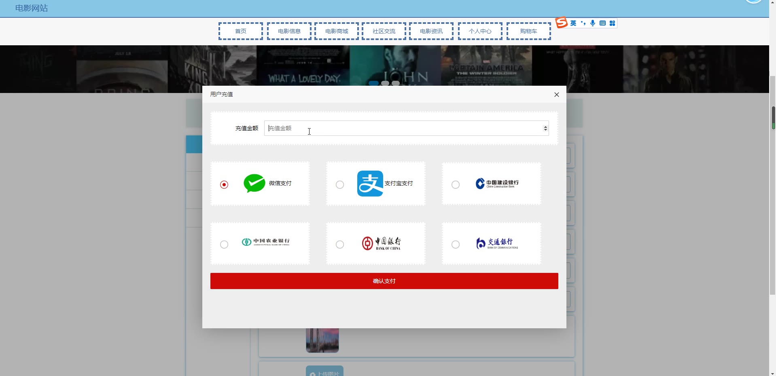Viewport: 776px width, 376px height.
Task: Focus the 充值金额 input field
Action: point(406,128)
